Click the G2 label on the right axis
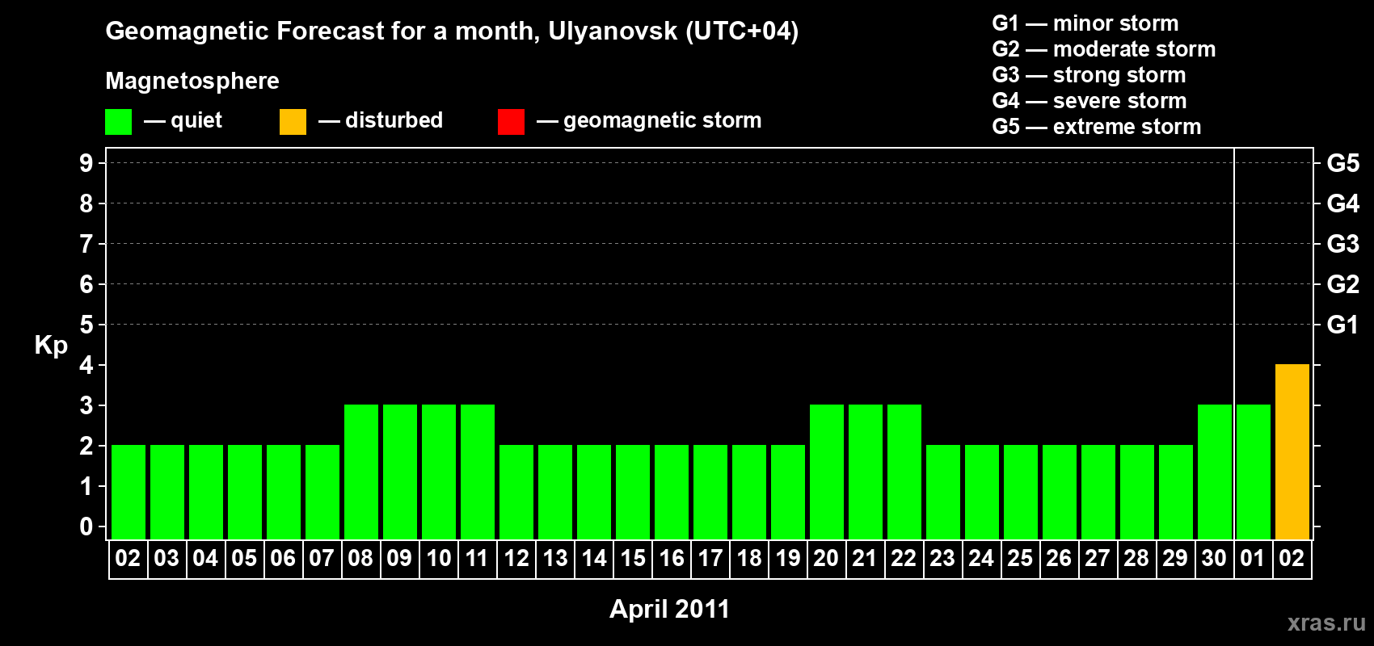The height and width of the screenshot is (646, 1374). coord(1342,284)
